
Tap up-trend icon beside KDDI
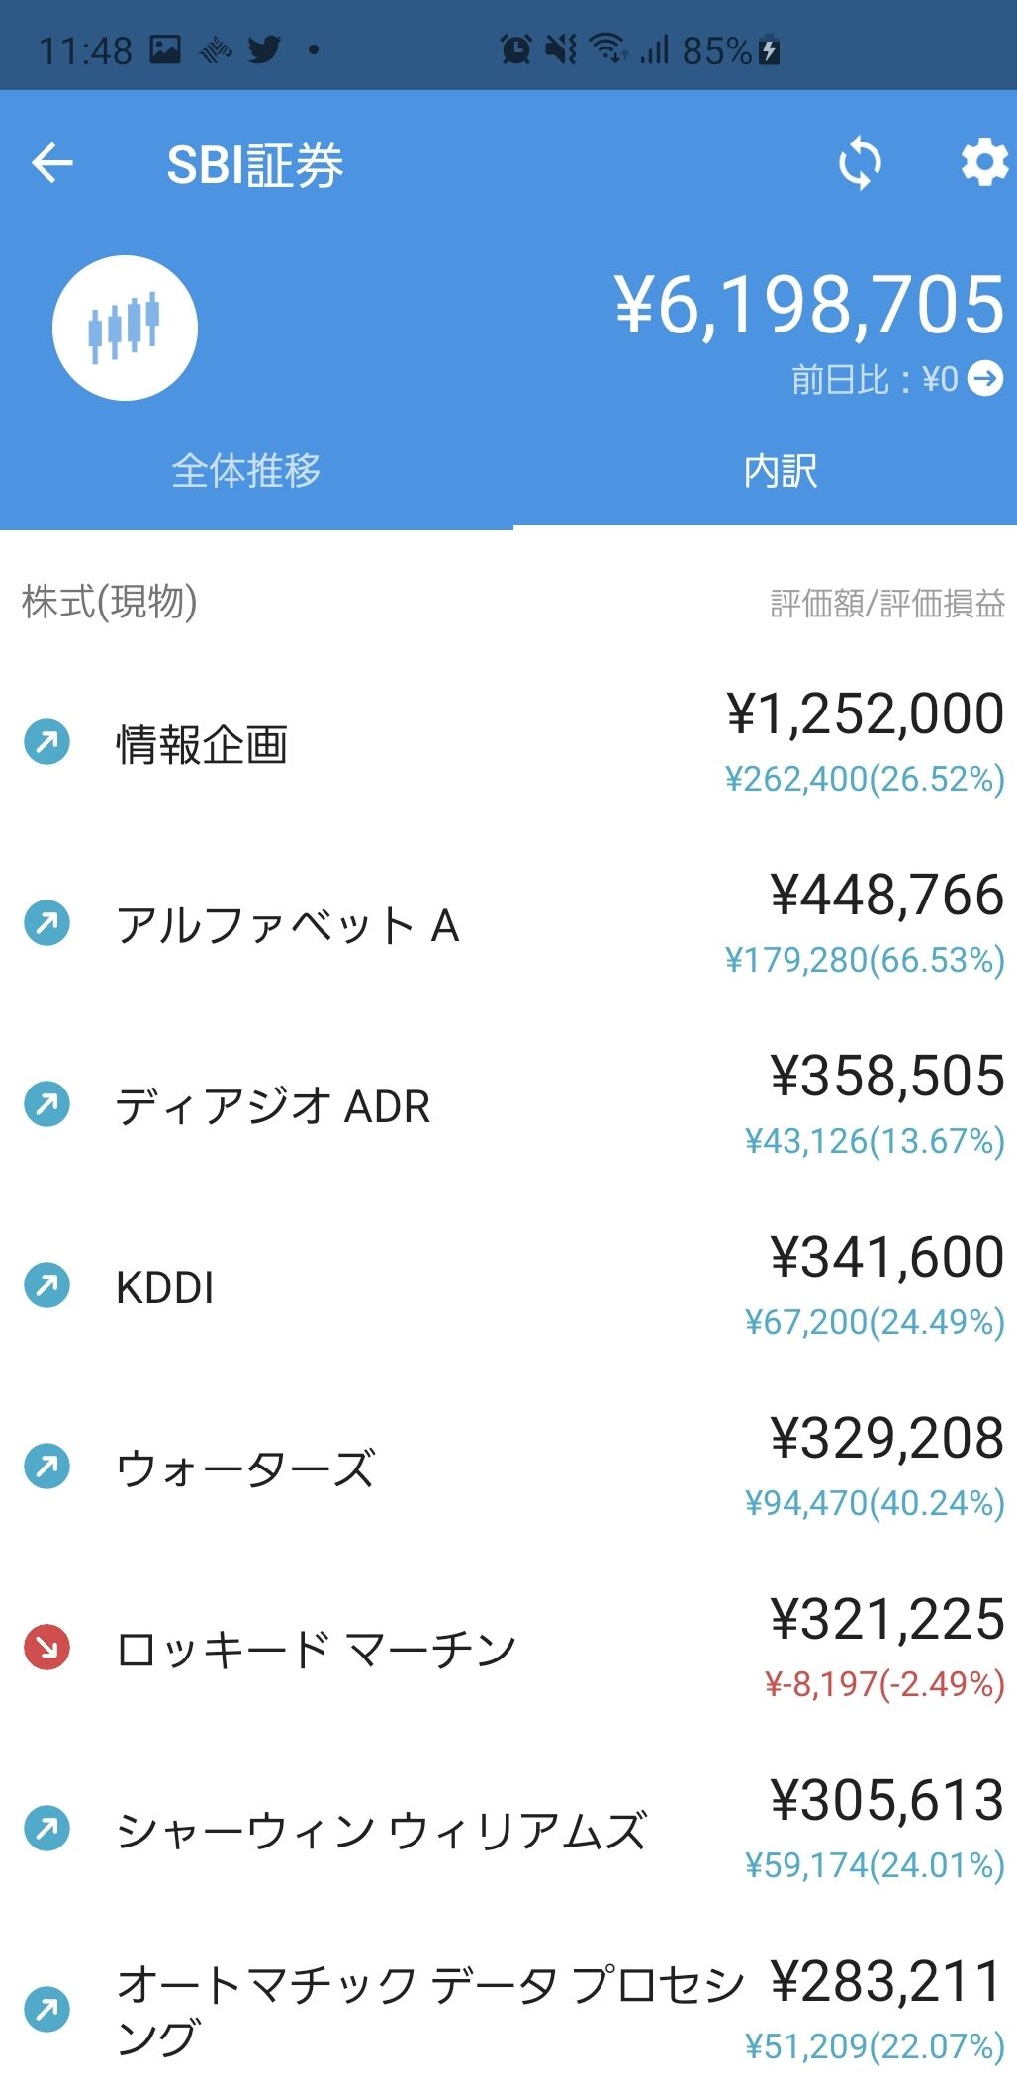(46, 1285)
